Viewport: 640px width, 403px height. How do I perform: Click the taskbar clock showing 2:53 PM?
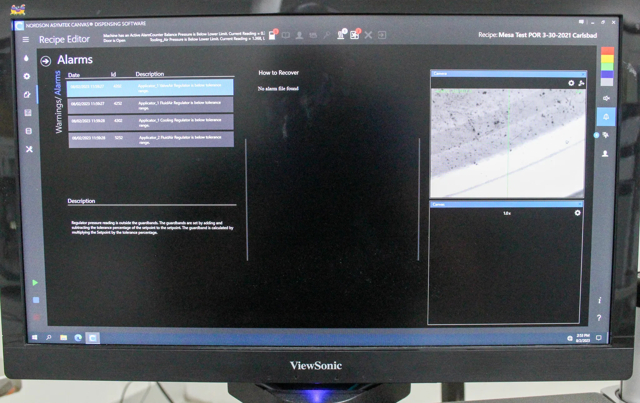582,338
